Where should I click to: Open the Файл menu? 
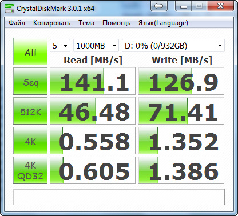click(17, 23)
